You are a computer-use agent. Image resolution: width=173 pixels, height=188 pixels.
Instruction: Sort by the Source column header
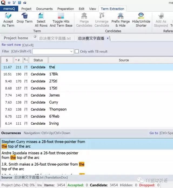124,60
